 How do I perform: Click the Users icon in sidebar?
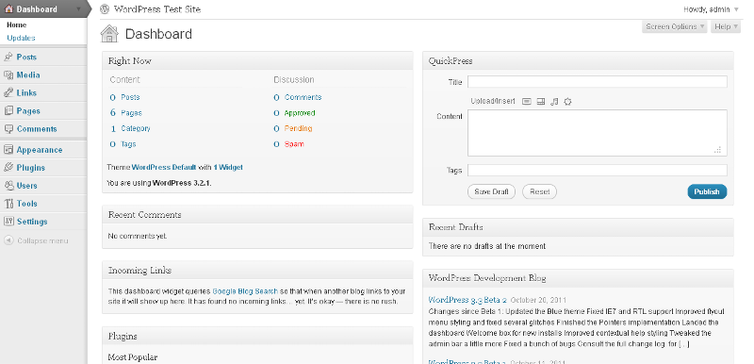[8, 186]
